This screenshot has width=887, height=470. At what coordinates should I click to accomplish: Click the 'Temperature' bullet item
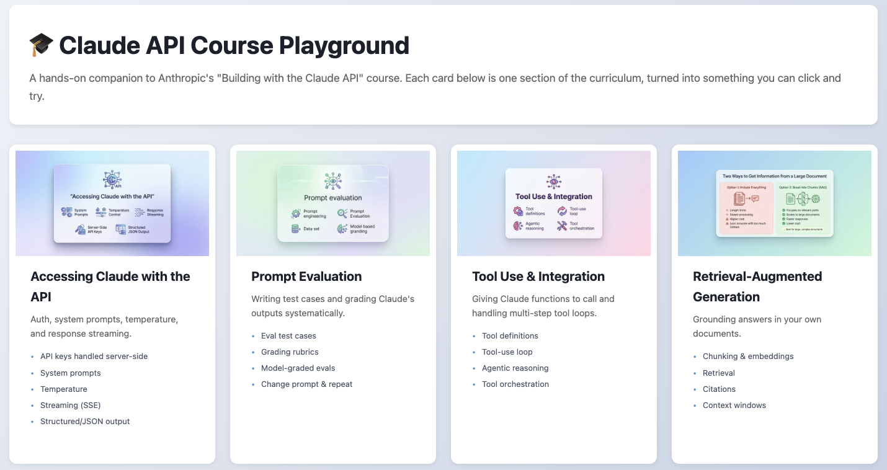(64, 389)
